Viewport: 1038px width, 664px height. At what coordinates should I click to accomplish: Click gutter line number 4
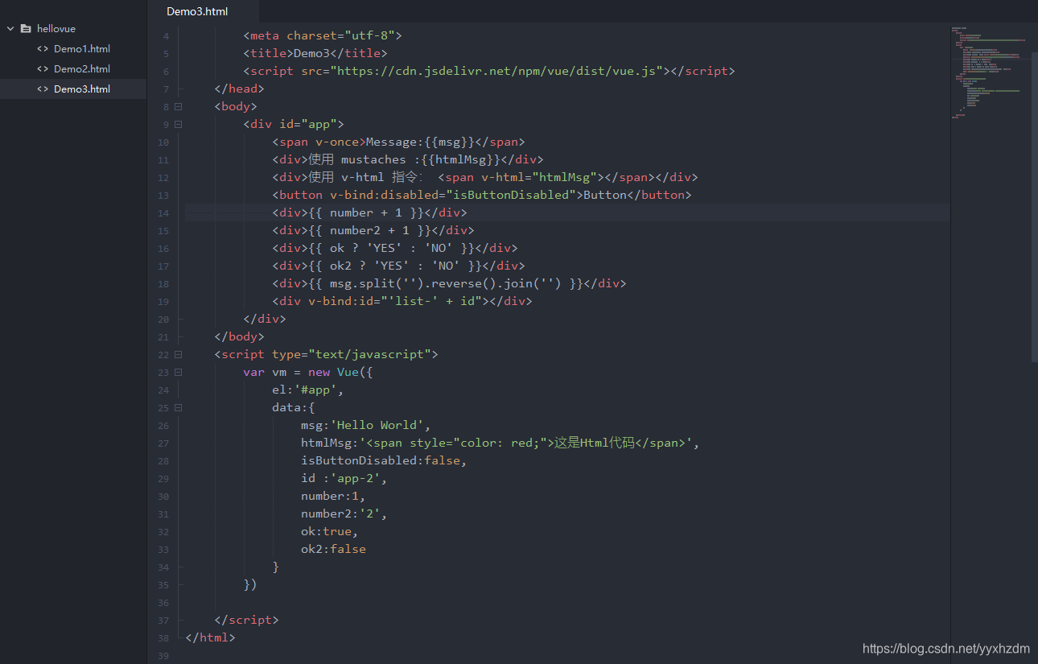point(166,35)
